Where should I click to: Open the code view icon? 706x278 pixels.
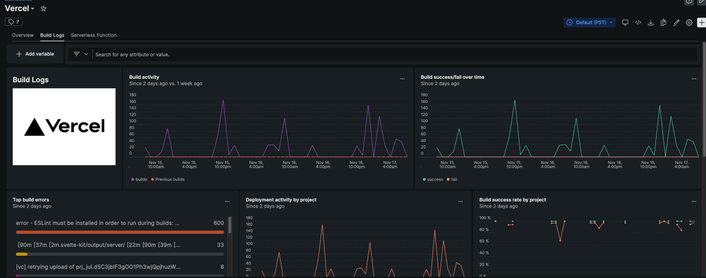click(x=638, y=22)
